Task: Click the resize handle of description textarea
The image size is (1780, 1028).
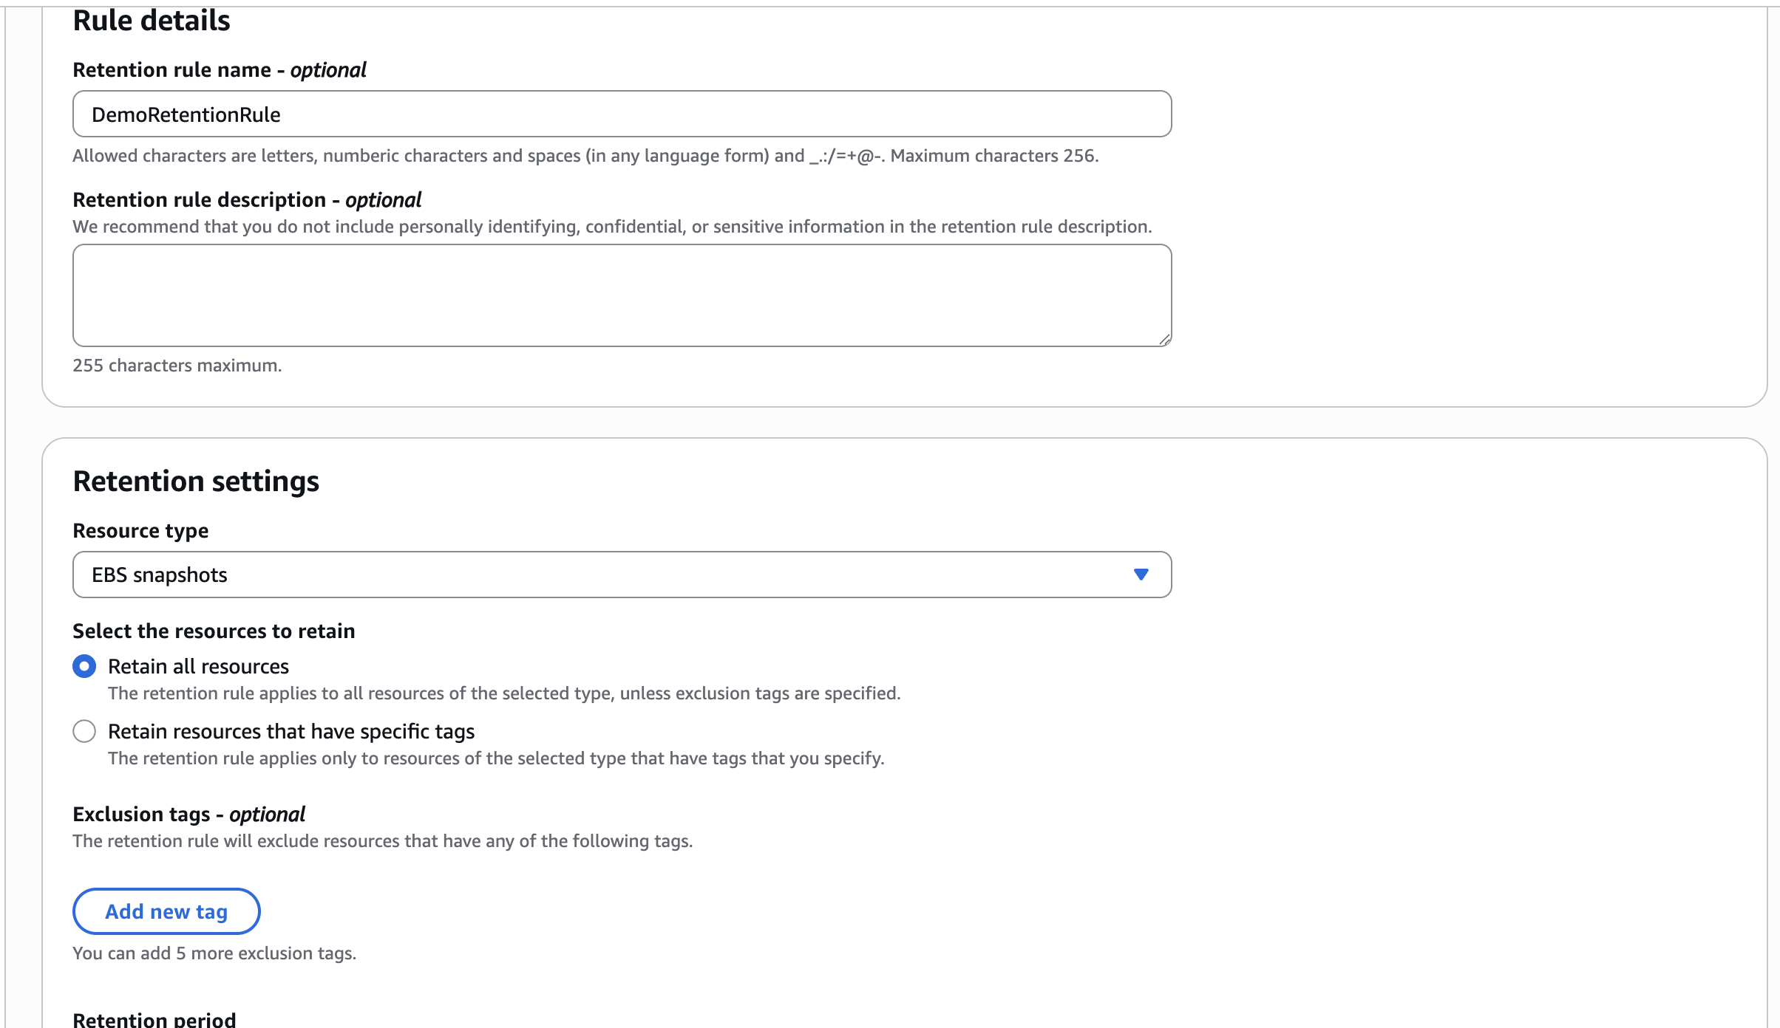Action: point(1164,340)
